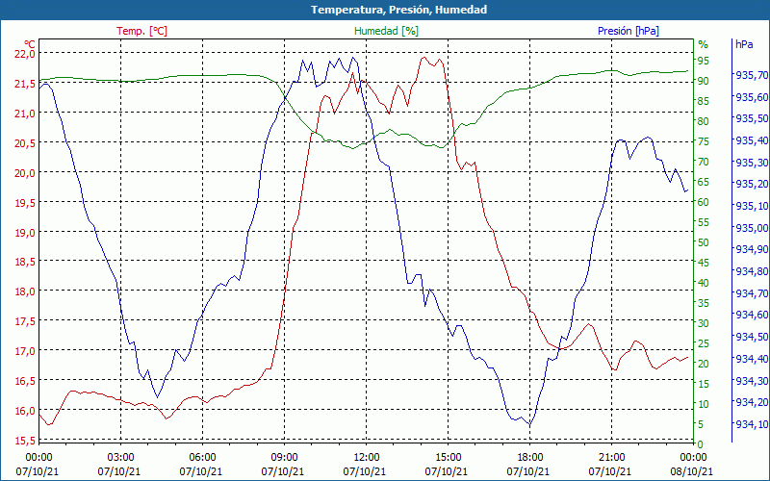770x481 pixels.
Task: Select the green 'Humedad [%]' legend label
Action: click(386, 31)
